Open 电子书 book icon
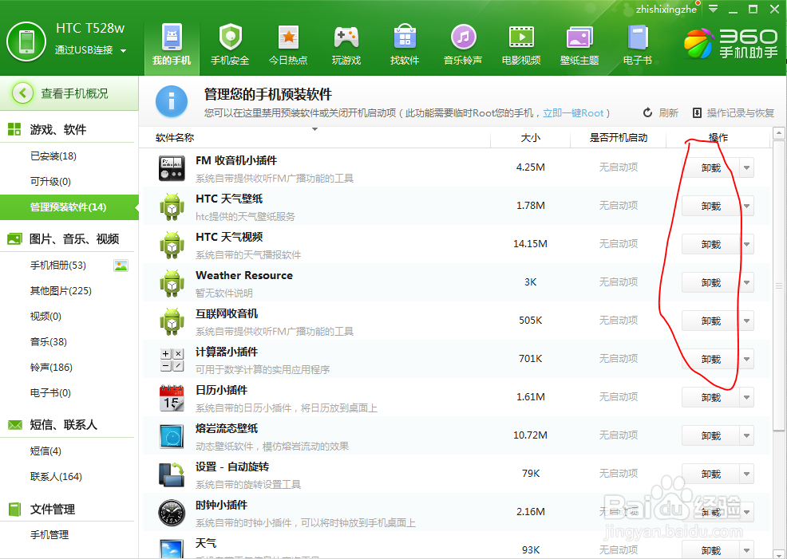The width and height of the screenshot is (787, 559). click(x=638, y=37)
